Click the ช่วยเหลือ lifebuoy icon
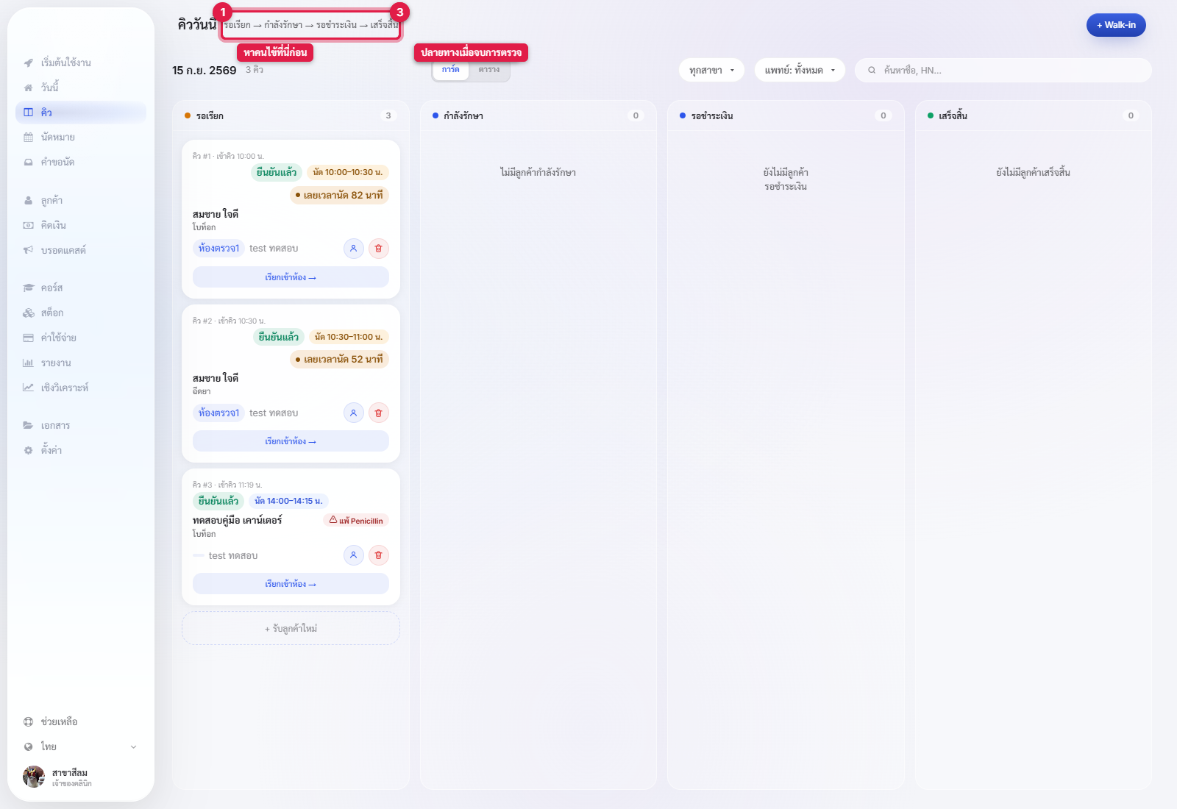This screenshot has width=1177, height=809. (x=28, y=721)
